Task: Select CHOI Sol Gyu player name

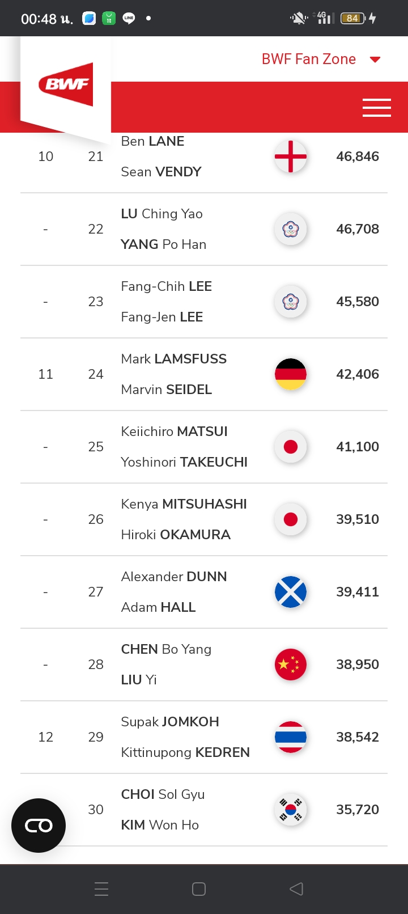Action: pyautogui.click(x=163, y=794)
